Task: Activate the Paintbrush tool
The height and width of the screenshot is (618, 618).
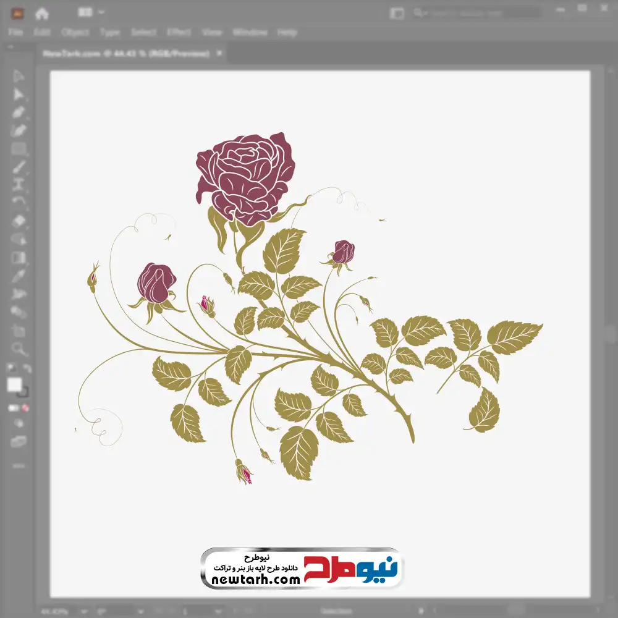Action: [x=19, y=167]
